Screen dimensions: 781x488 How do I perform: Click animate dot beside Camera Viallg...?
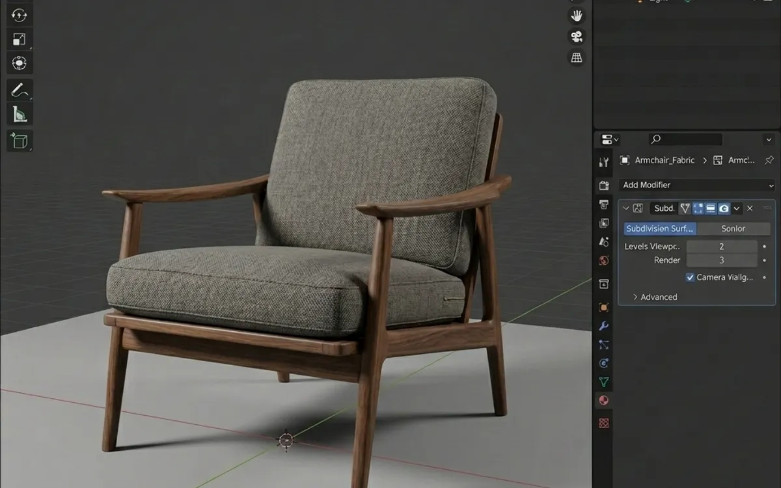click(x=765, y=277)
